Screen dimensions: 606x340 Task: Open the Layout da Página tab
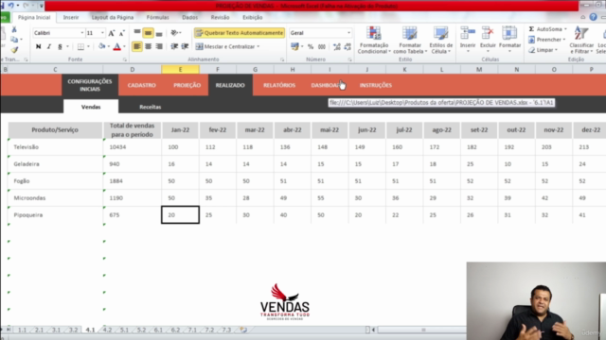pos(113,17)
